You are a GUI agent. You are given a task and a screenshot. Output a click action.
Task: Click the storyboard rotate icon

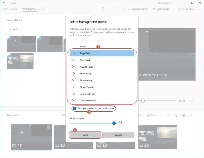[176, 115]
